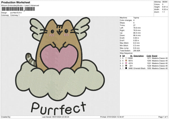Click the pink heart in the design preview
169x119 pixels.
tap(59, 58)
